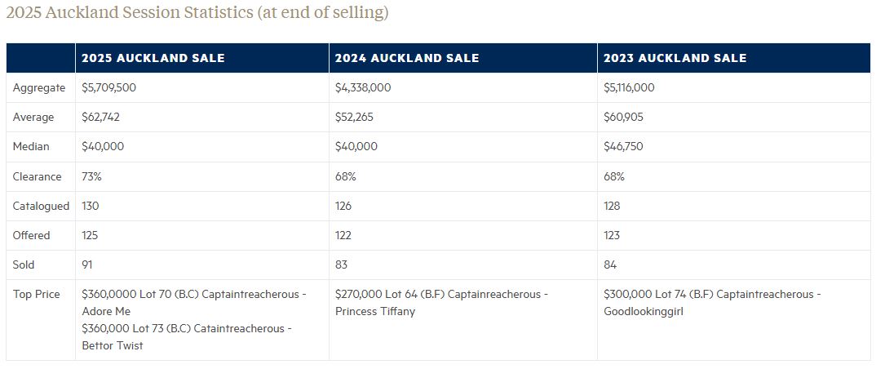Select the Median row label

[31, 146]
